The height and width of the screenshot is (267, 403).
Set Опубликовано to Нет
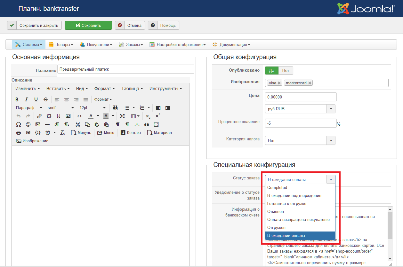(286, 70)
